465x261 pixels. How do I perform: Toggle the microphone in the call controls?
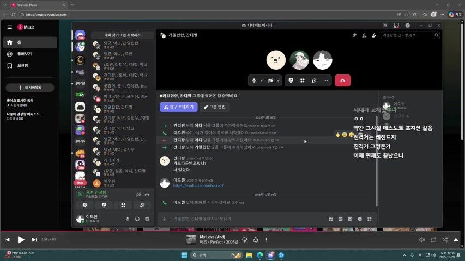coord(254,80)
